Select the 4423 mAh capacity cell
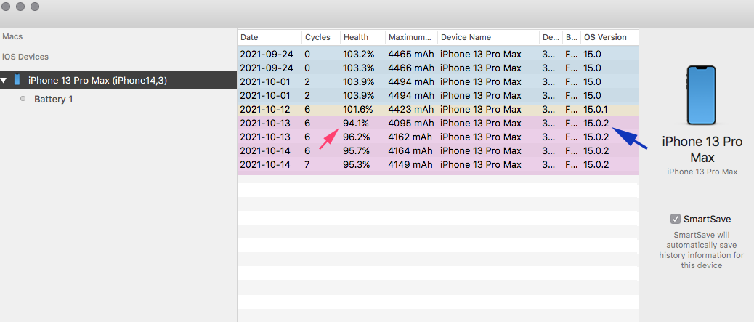Image resolution: width=754 pixels, height=322 pixels. (x=410, y=109)
